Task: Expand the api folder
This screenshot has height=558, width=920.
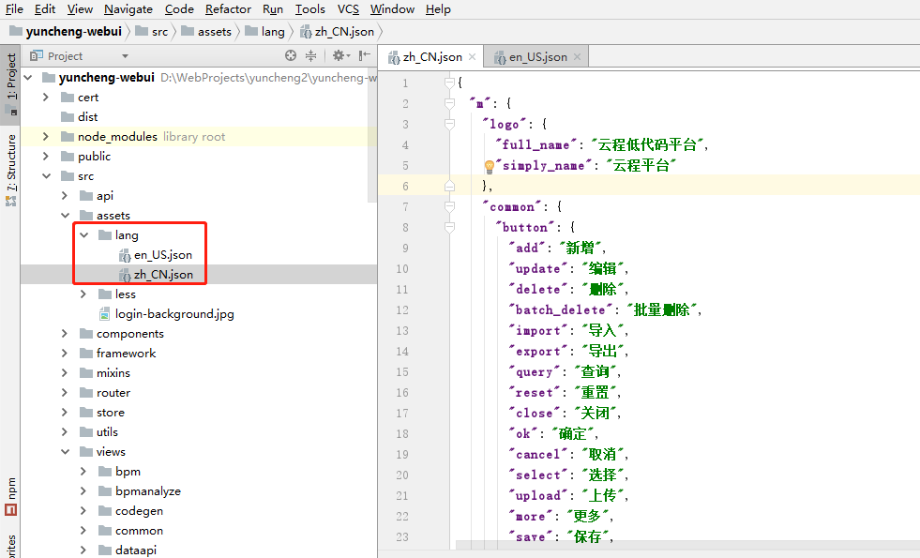Action: [x=65, y=196]
